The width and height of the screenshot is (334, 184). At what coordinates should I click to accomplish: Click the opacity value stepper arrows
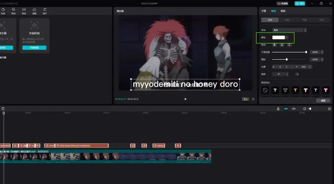[322, 52]
